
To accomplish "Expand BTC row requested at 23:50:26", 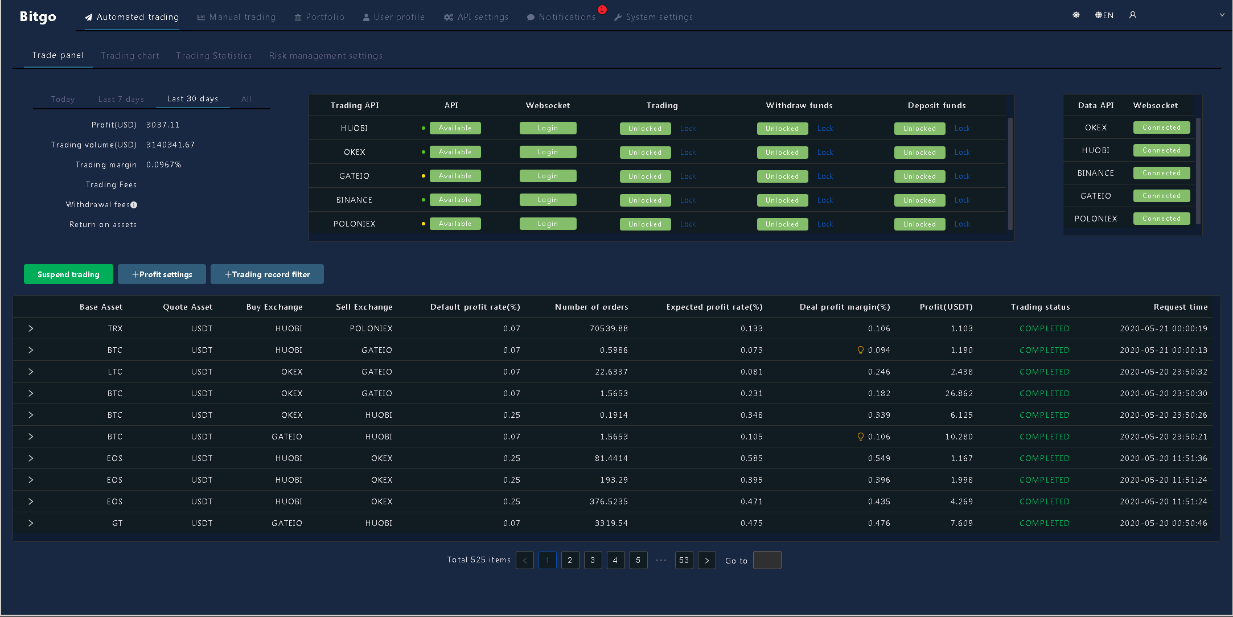I will click(31, 415).
